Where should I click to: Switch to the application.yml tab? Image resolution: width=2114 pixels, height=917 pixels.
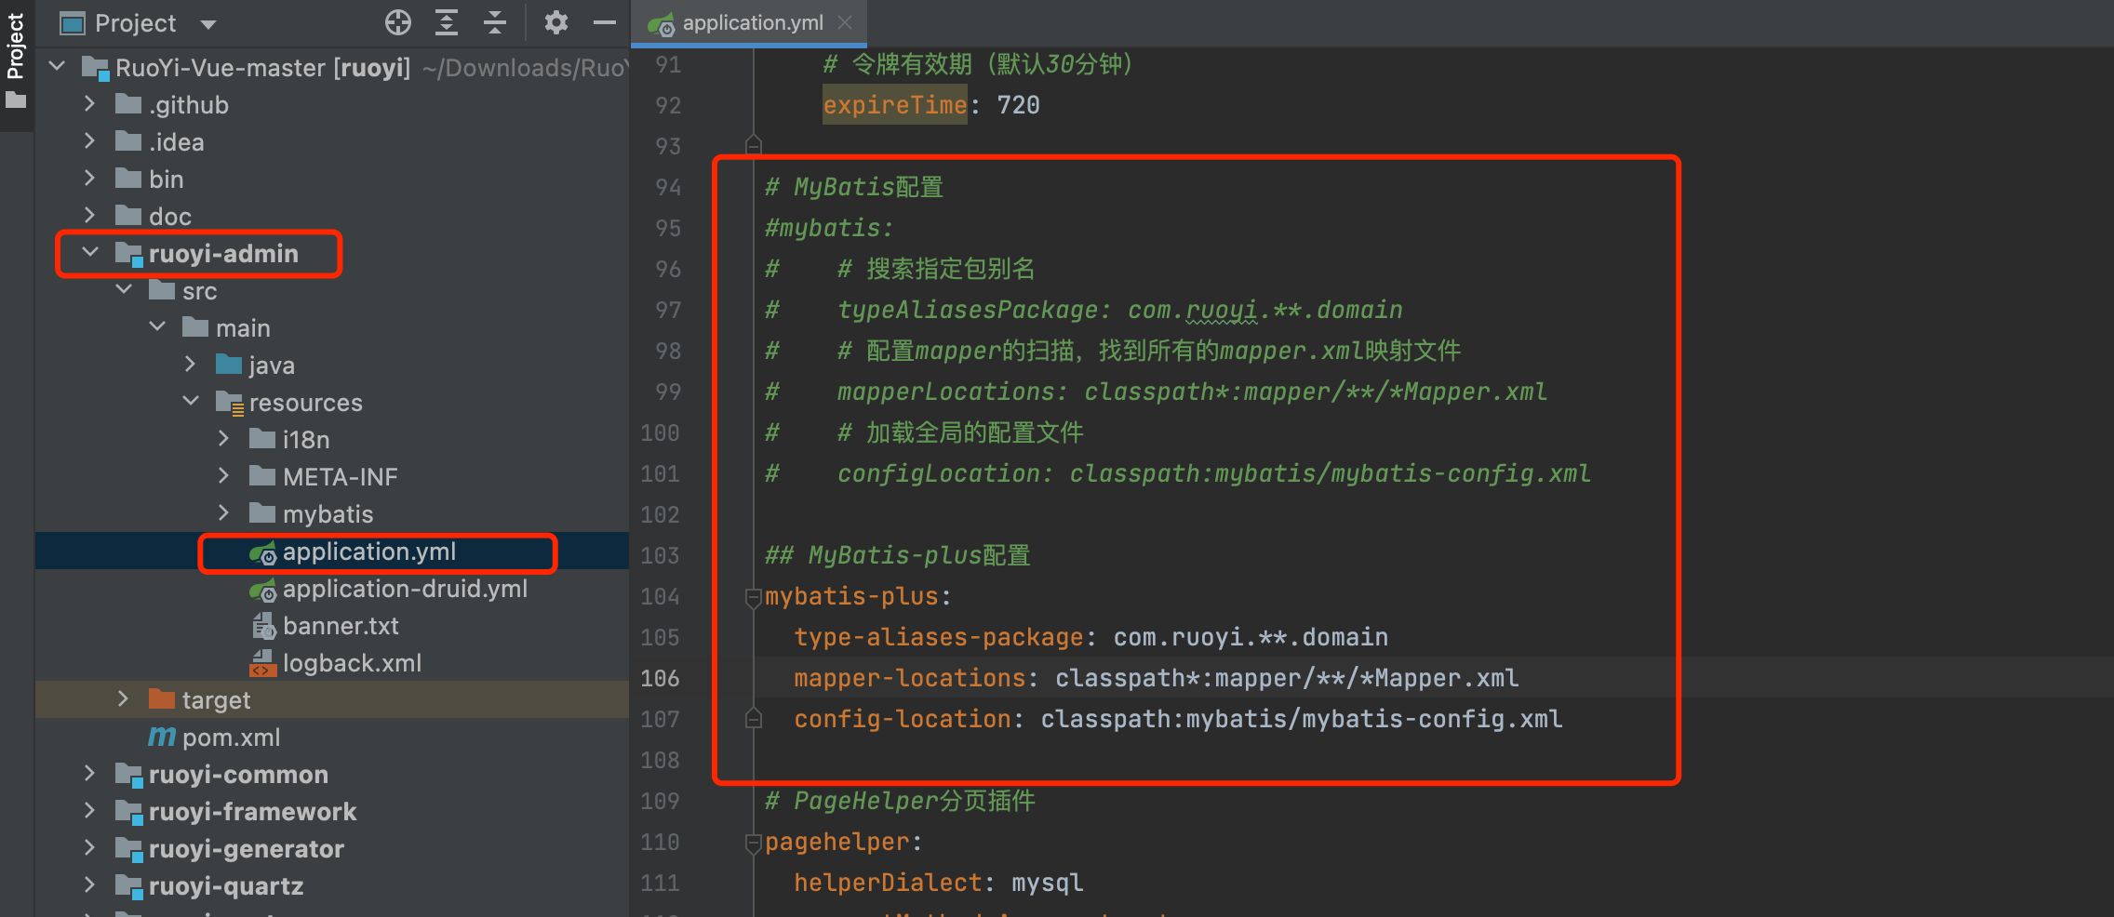pos(750,23)
